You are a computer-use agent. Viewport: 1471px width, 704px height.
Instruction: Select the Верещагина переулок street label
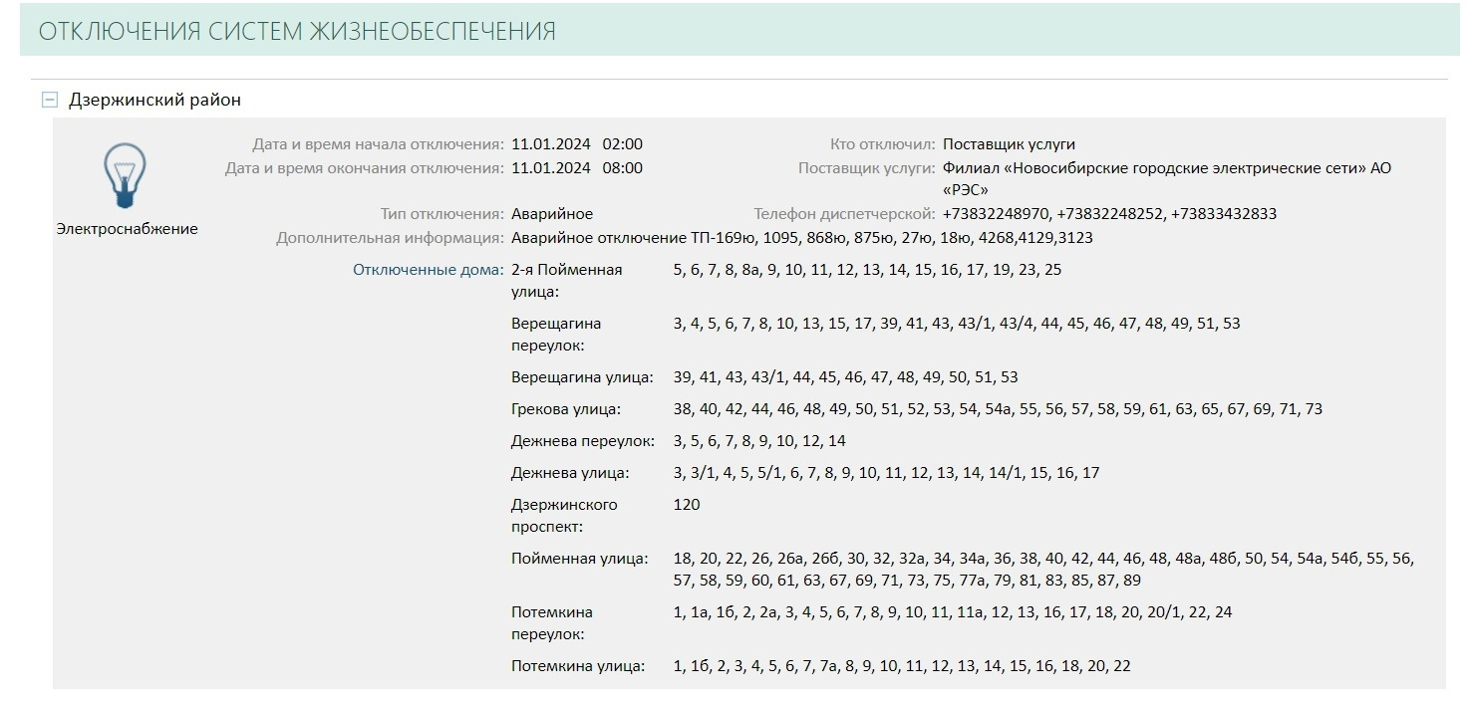[x=556, y=335]
